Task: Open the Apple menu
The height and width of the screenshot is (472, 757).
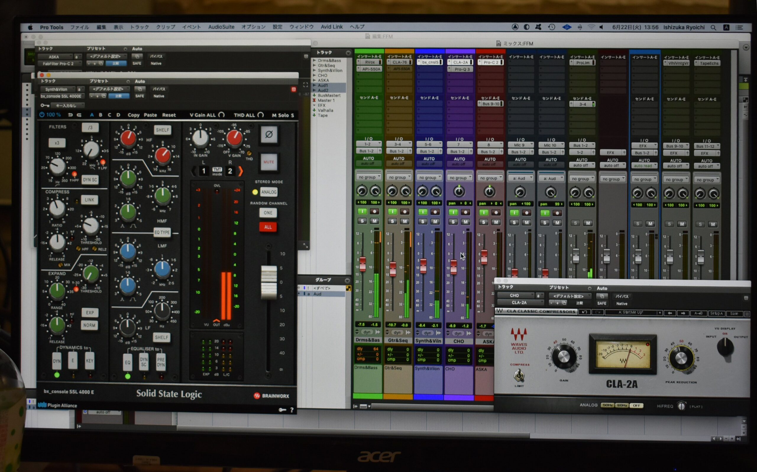Action: click(x=30, y=27)
